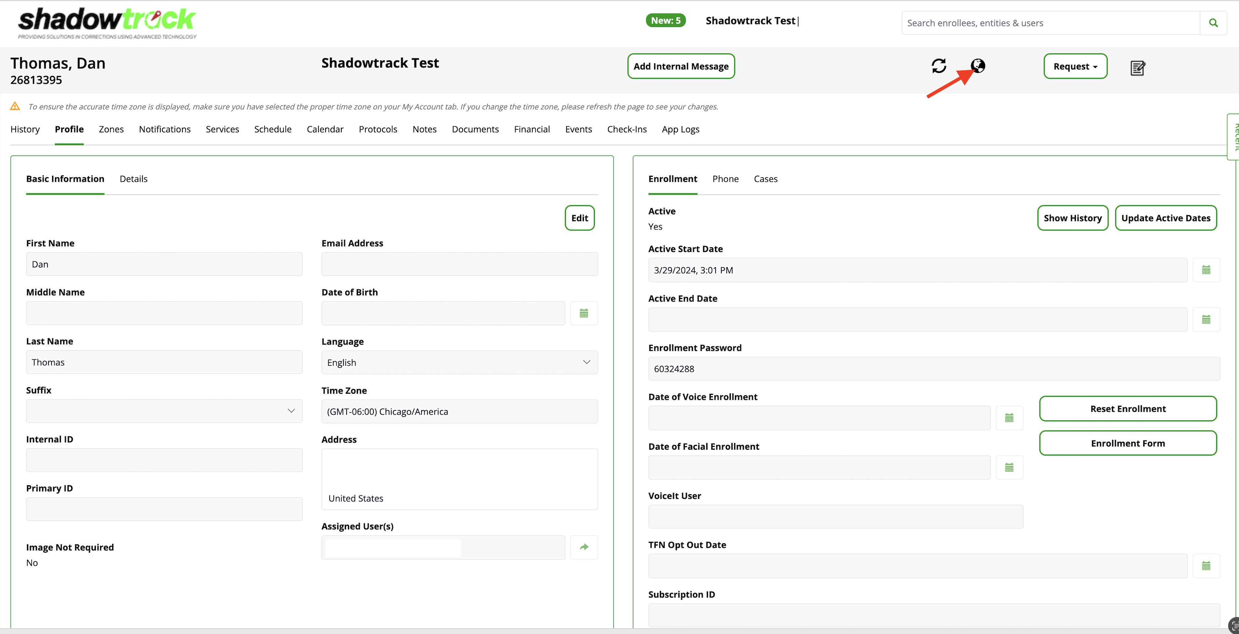Click the refresh arrows icon
This screenshot has height=634, width=1239.
938,66
